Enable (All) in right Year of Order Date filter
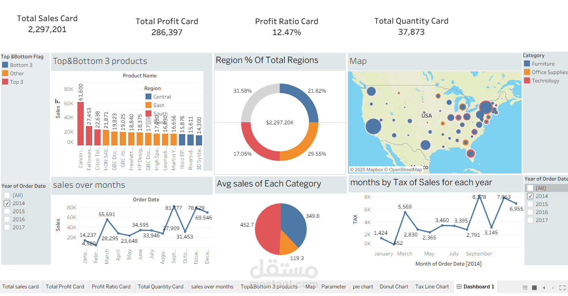 pos(530,188)
